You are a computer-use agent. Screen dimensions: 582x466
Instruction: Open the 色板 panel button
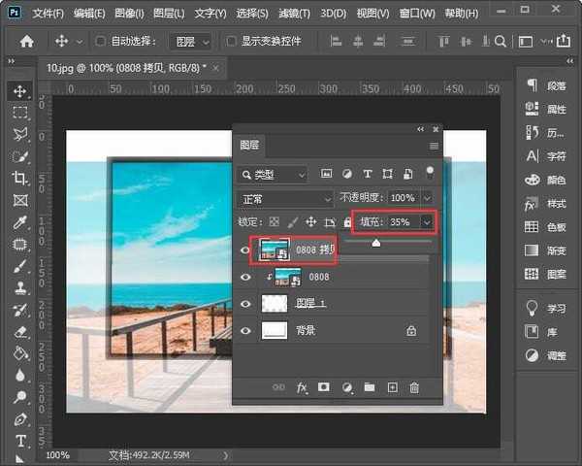(x=546, y=227)
